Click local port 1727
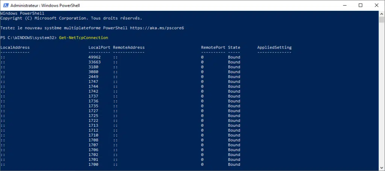The image size is (385, 171). coord(93,111)
